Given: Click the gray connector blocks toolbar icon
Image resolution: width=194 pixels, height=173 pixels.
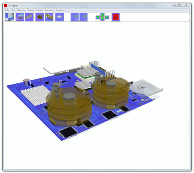Looking at the screenshot, I should coord(29,17).
